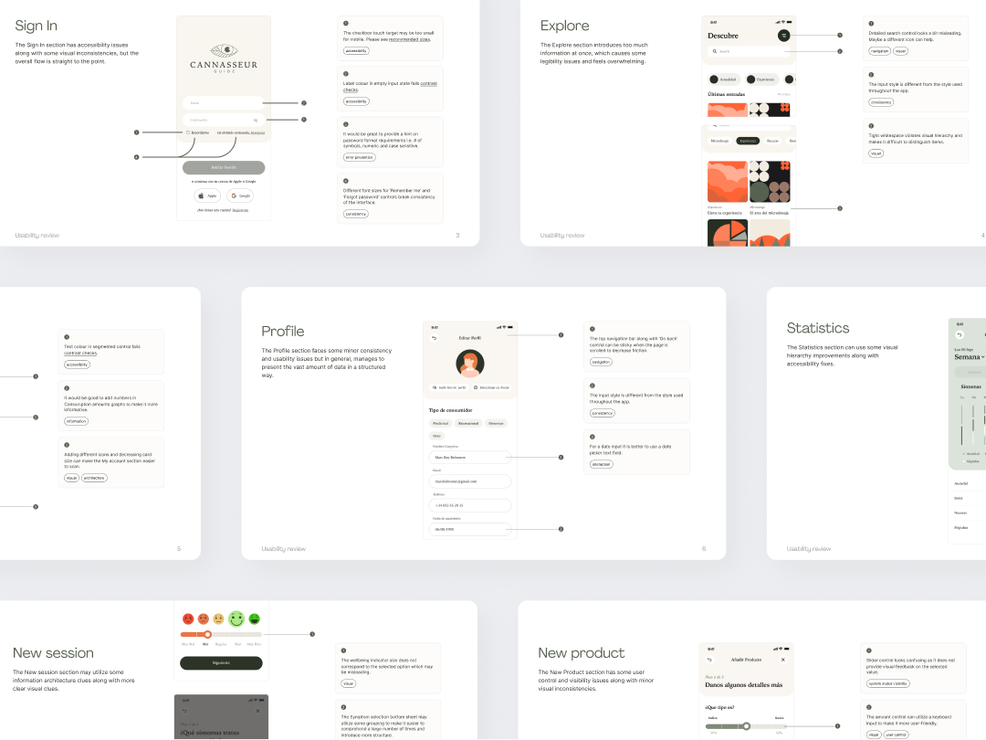Click the back arrow in Añadir Producto

709,660
